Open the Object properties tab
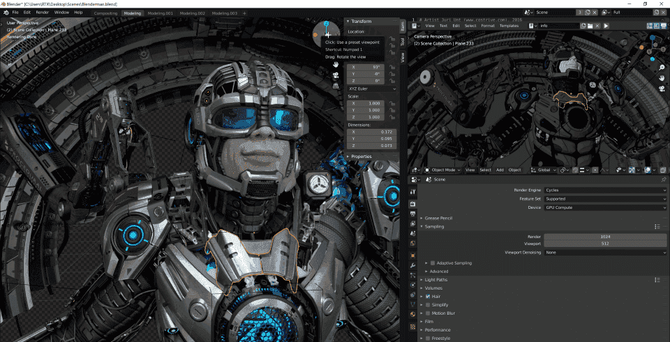The width and height of the screenshot is (670, 342). [x=412, y=256]
